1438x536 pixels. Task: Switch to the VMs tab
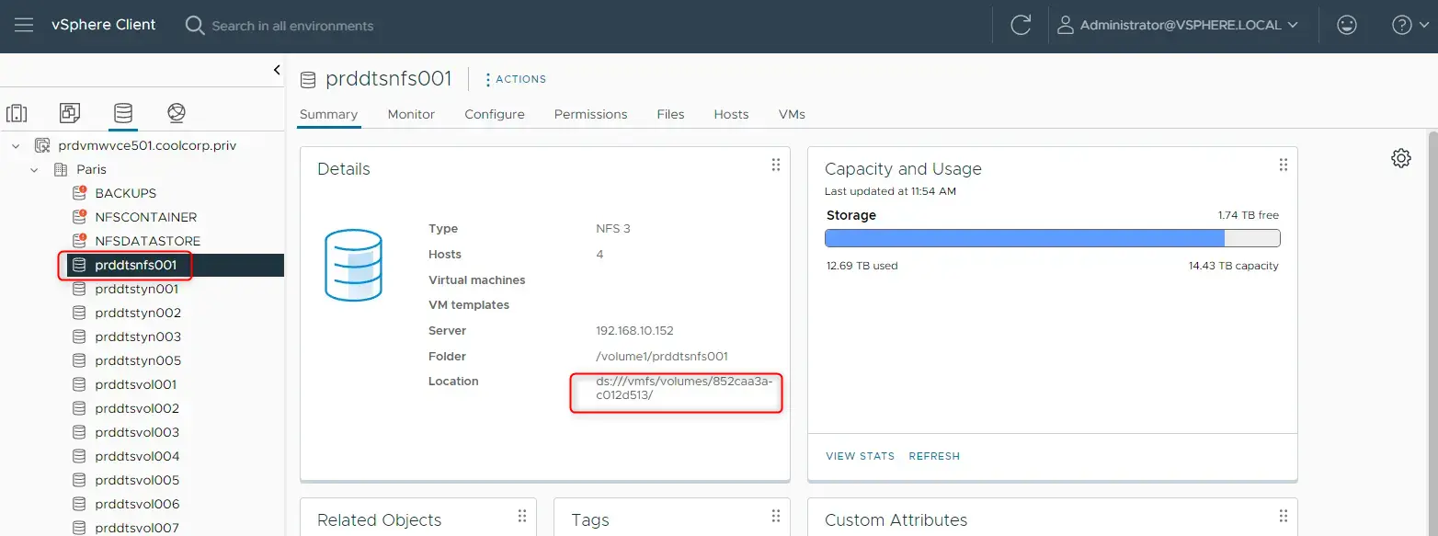pos(792,114)
